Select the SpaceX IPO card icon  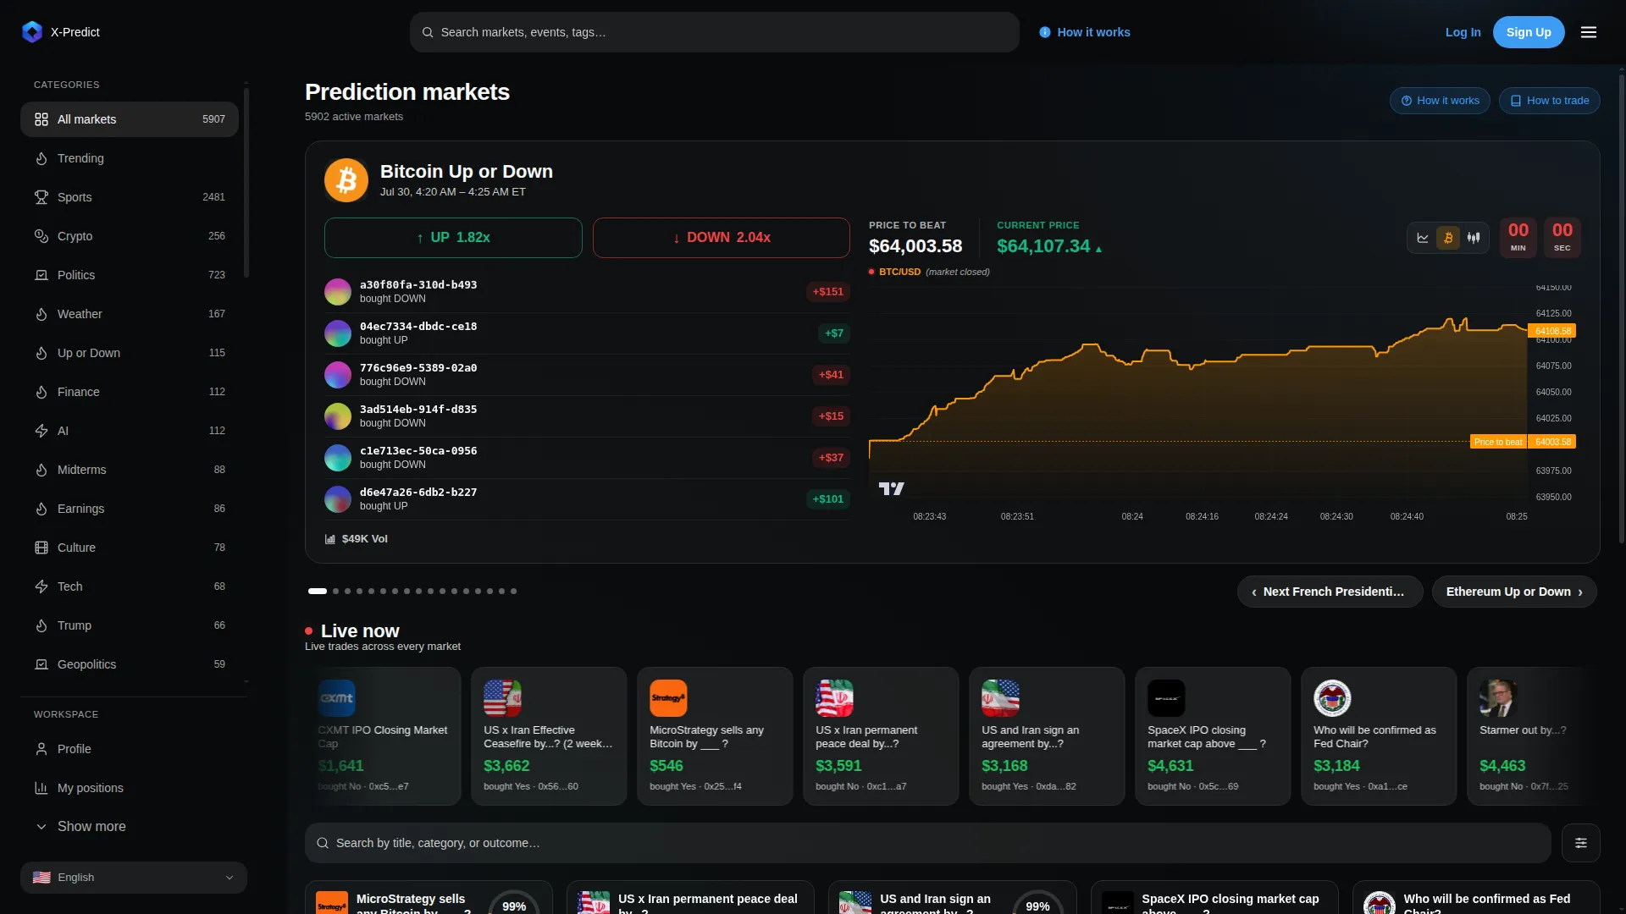(x=1166, y=698)
